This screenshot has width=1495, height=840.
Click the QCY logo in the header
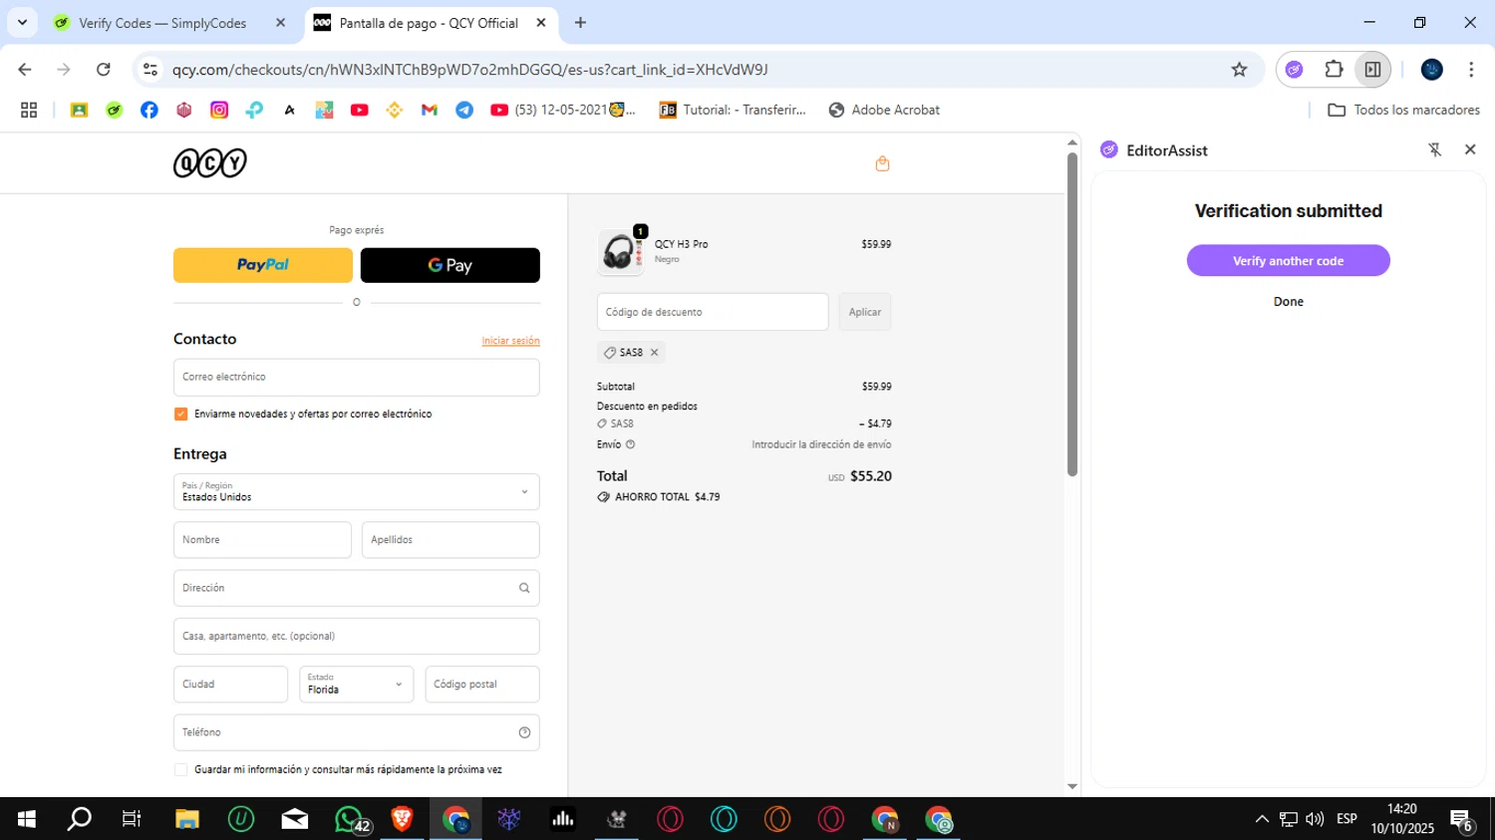coord(210,162)
